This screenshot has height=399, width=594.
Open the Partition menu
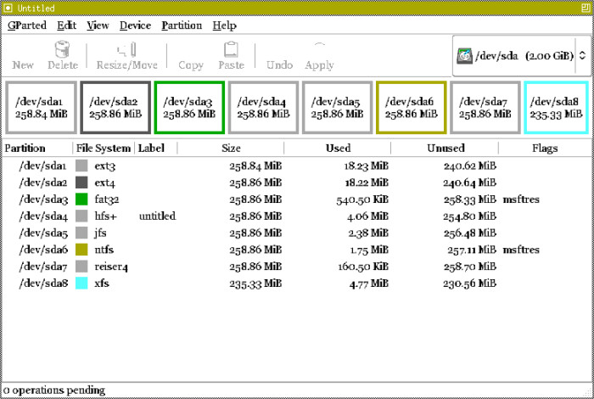tap(182, 25)
